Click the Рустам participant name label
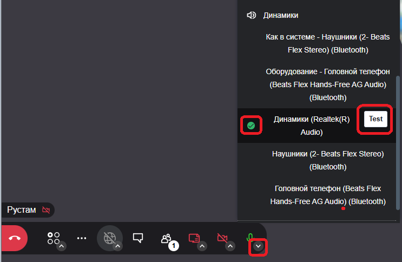 click(x=22, y=210)
